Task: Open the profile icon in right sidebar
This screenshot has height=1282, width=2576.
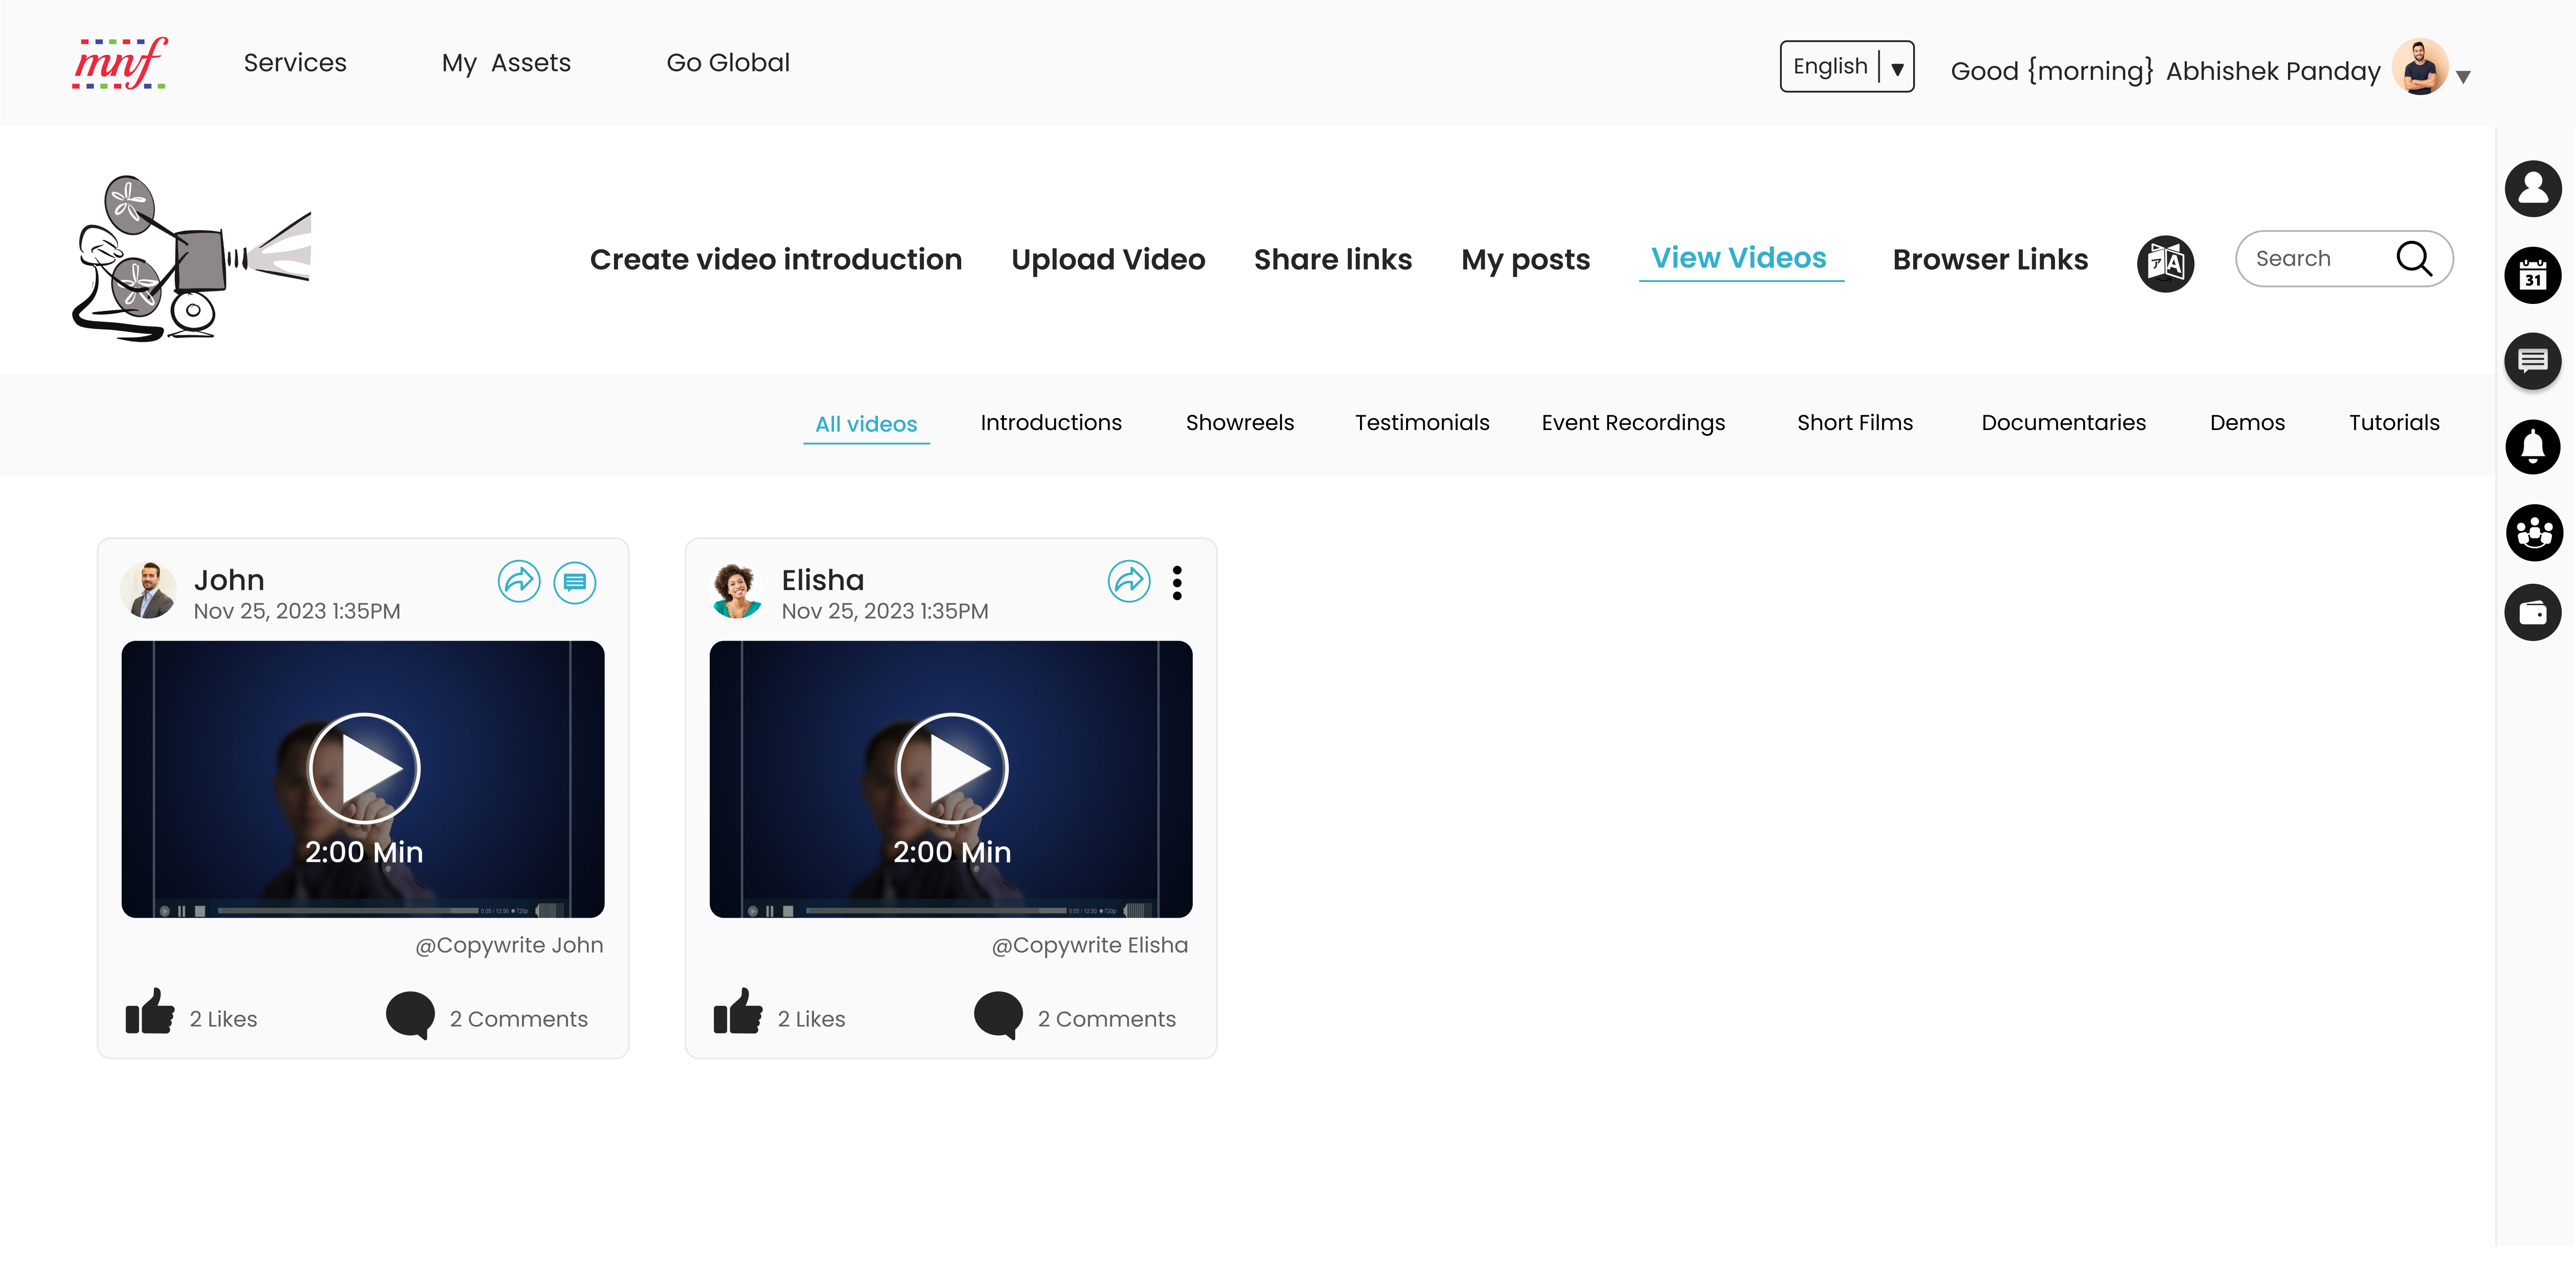Action: pos(2532,189)
